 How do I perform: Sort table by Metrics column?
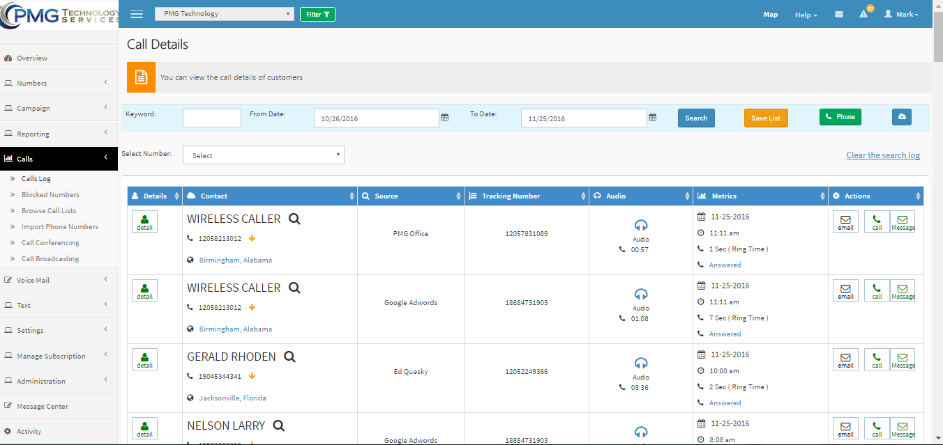point(760,196)
